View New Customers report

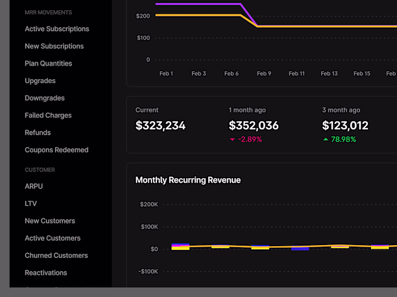click(50, 221)
